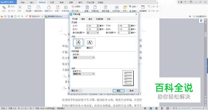Open the 页边距 margins tool in ribbon
208x110 pixels.
tap(29, 9)
